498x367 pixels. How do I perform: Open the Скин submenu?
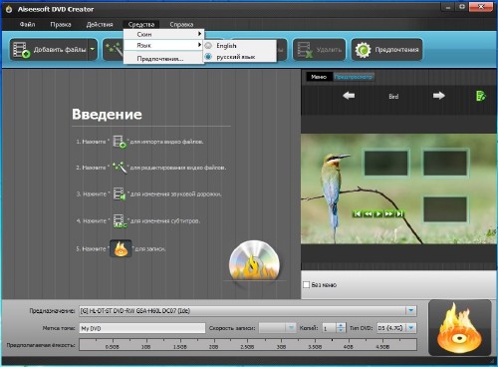tap(163, 34)
